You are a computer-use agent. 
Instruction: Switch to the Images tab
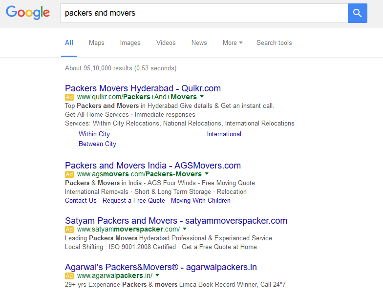pyautogui.click(x=130, y=43)
